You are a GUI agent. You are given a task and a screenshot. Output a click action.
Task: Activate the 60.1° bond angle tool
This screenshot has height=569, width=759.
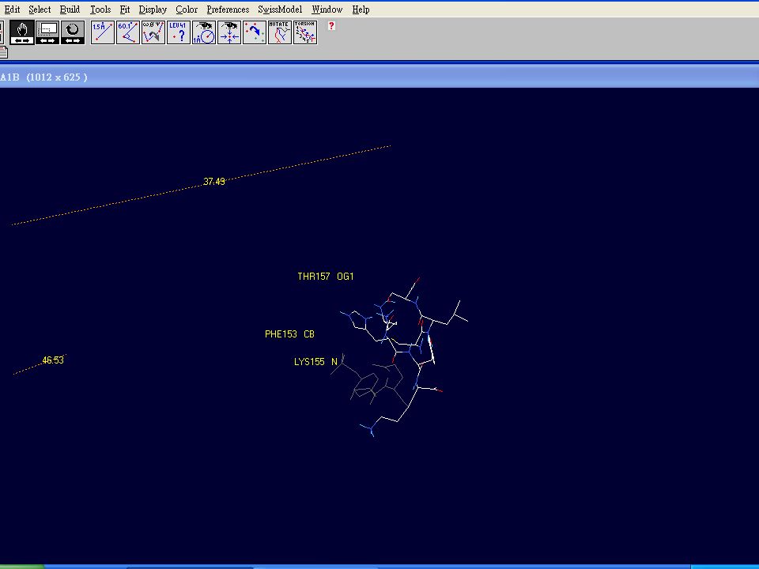point(128,32)
